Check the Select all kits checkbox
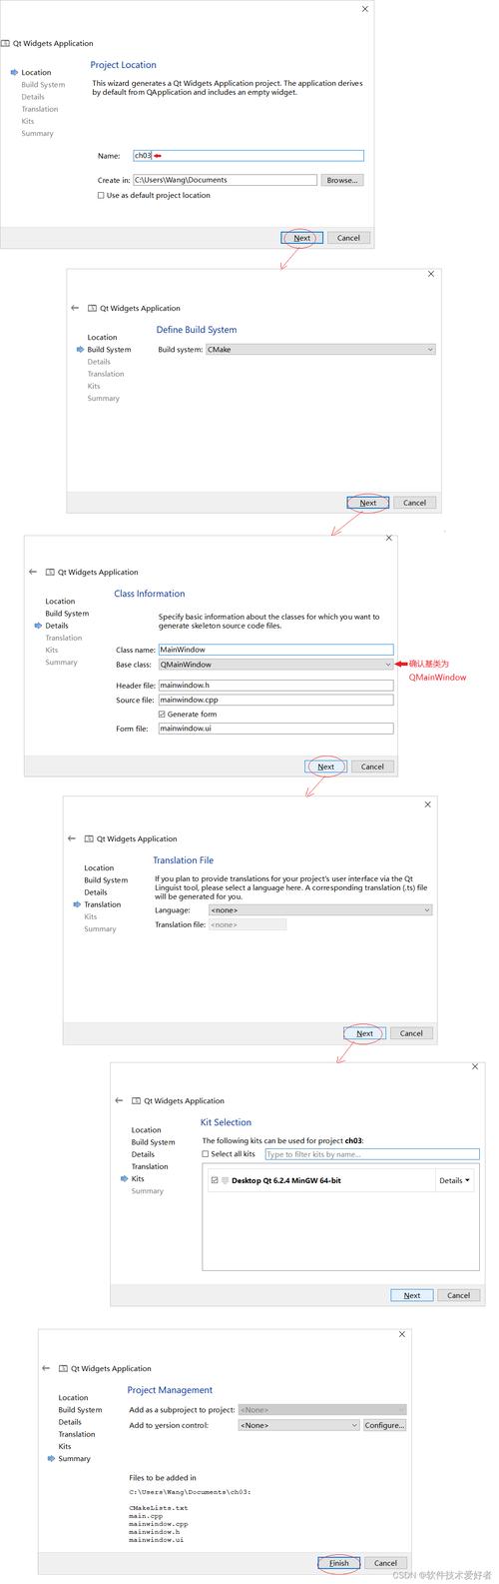This screenshot has height=1584, width=499. click(206, 1154)
